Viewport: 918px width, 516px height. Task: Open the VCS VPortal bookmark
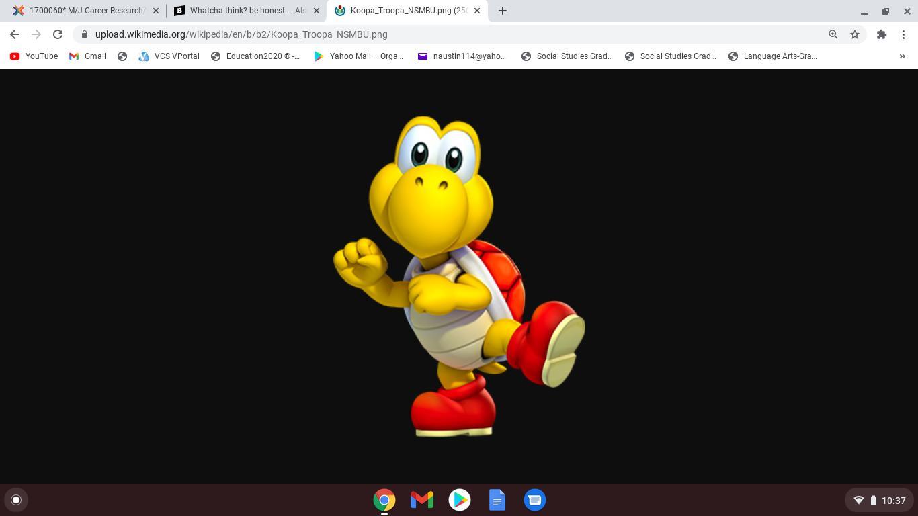169,56
